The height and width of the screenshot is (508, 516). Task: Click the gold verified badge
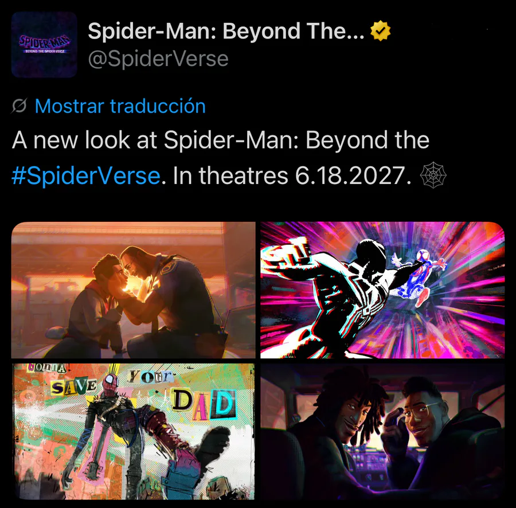tap(380, 31)
